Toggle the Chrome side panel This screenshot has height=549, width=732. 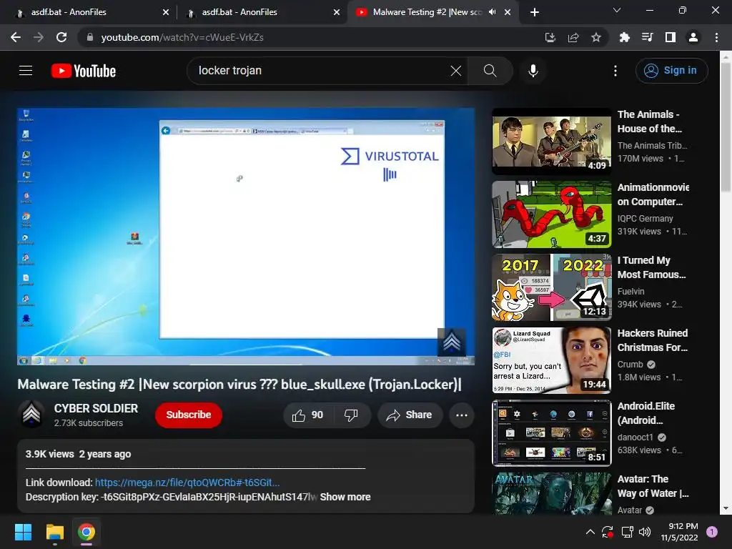(x=670, y=37)
